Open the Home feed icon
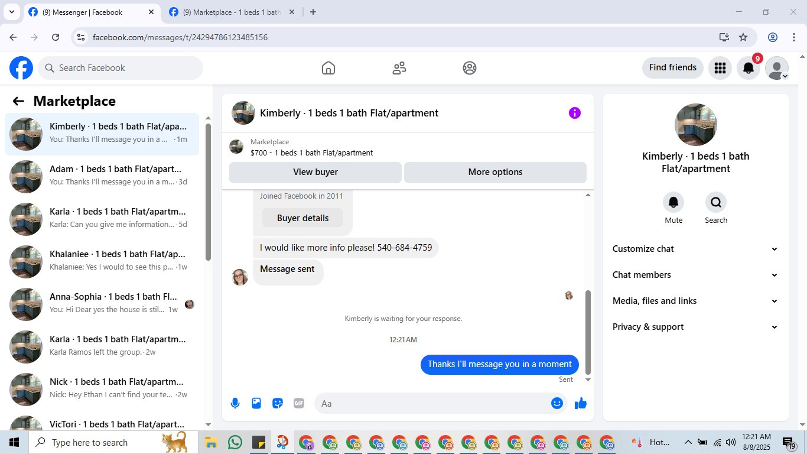The width and height of the screenshot is (807, 454). pyautogui.click(x=328, y=68)
